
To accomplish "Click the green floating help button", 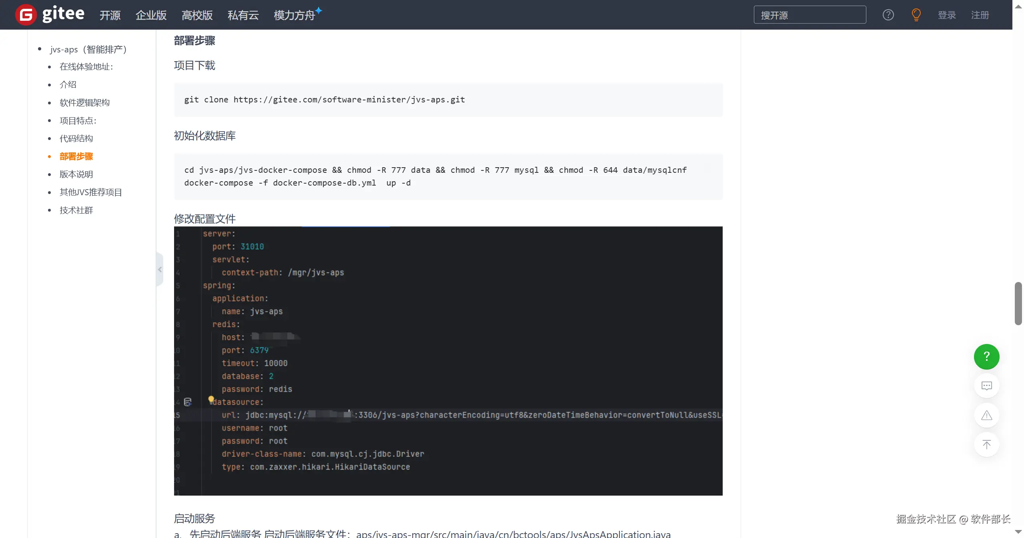I will (986, 356).
